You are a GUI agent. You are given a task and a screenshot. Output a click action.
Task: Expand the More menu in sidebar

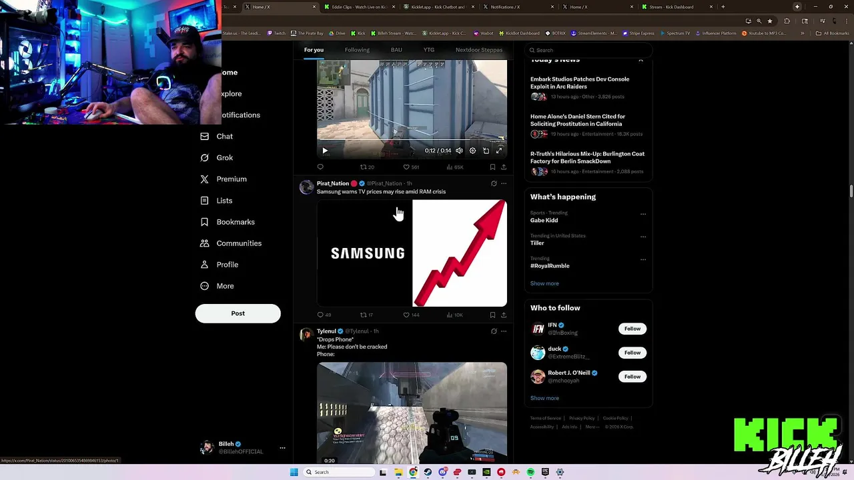pos(218,286)
